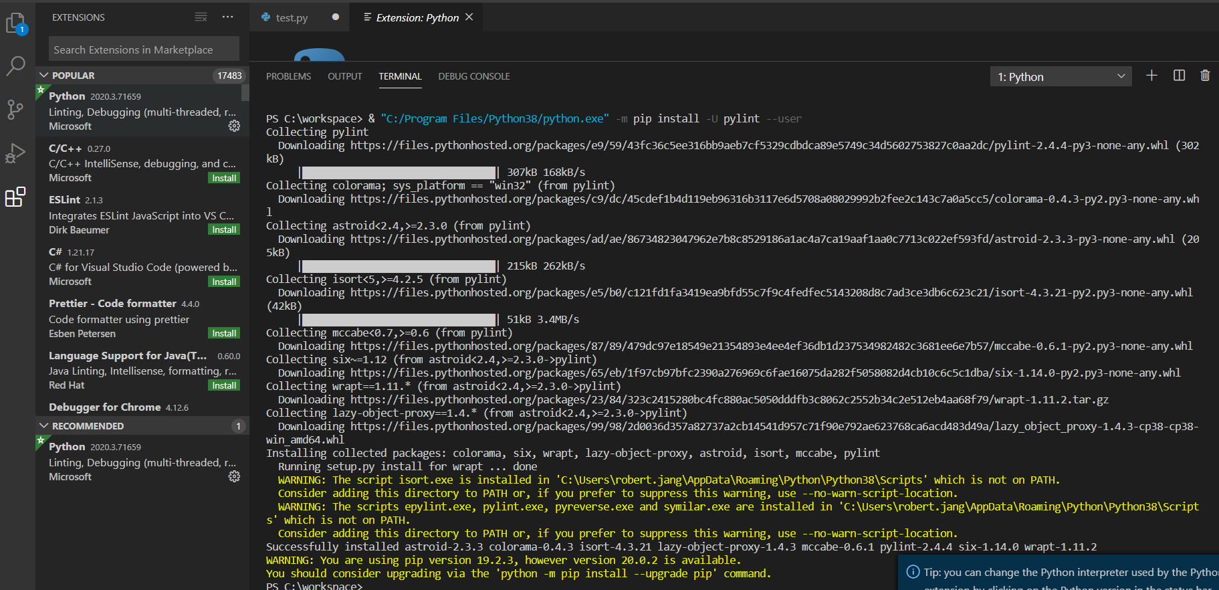Install the ESLint extension
This screenshot has height=590, width=1219.
point(224,229)
